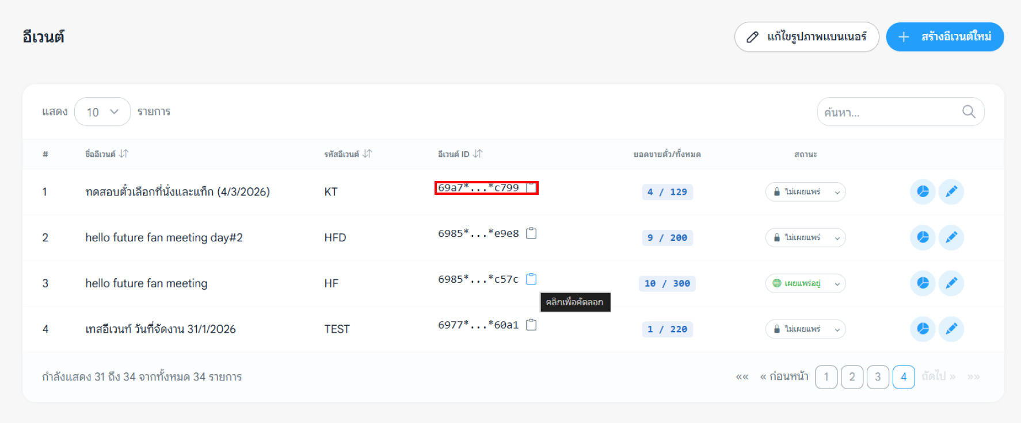Open status dropdown for HFD event
This screenshot has height=423, width=1021.
(805, 237)
